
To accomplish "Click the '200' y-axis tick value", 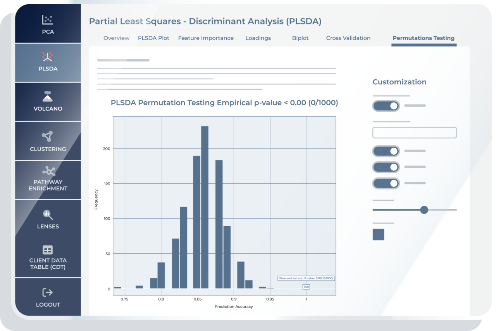I will pyautogui.click(x=107, y=148).
